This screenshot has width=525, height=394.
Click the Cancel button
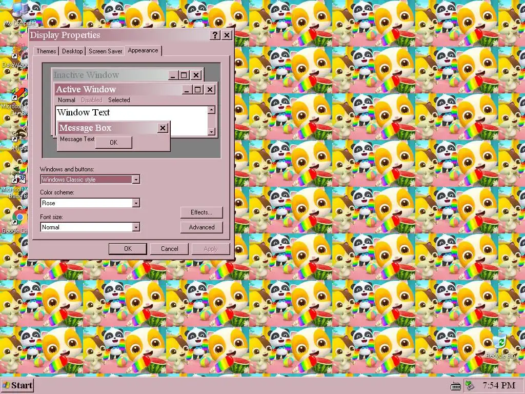point(169,249)
